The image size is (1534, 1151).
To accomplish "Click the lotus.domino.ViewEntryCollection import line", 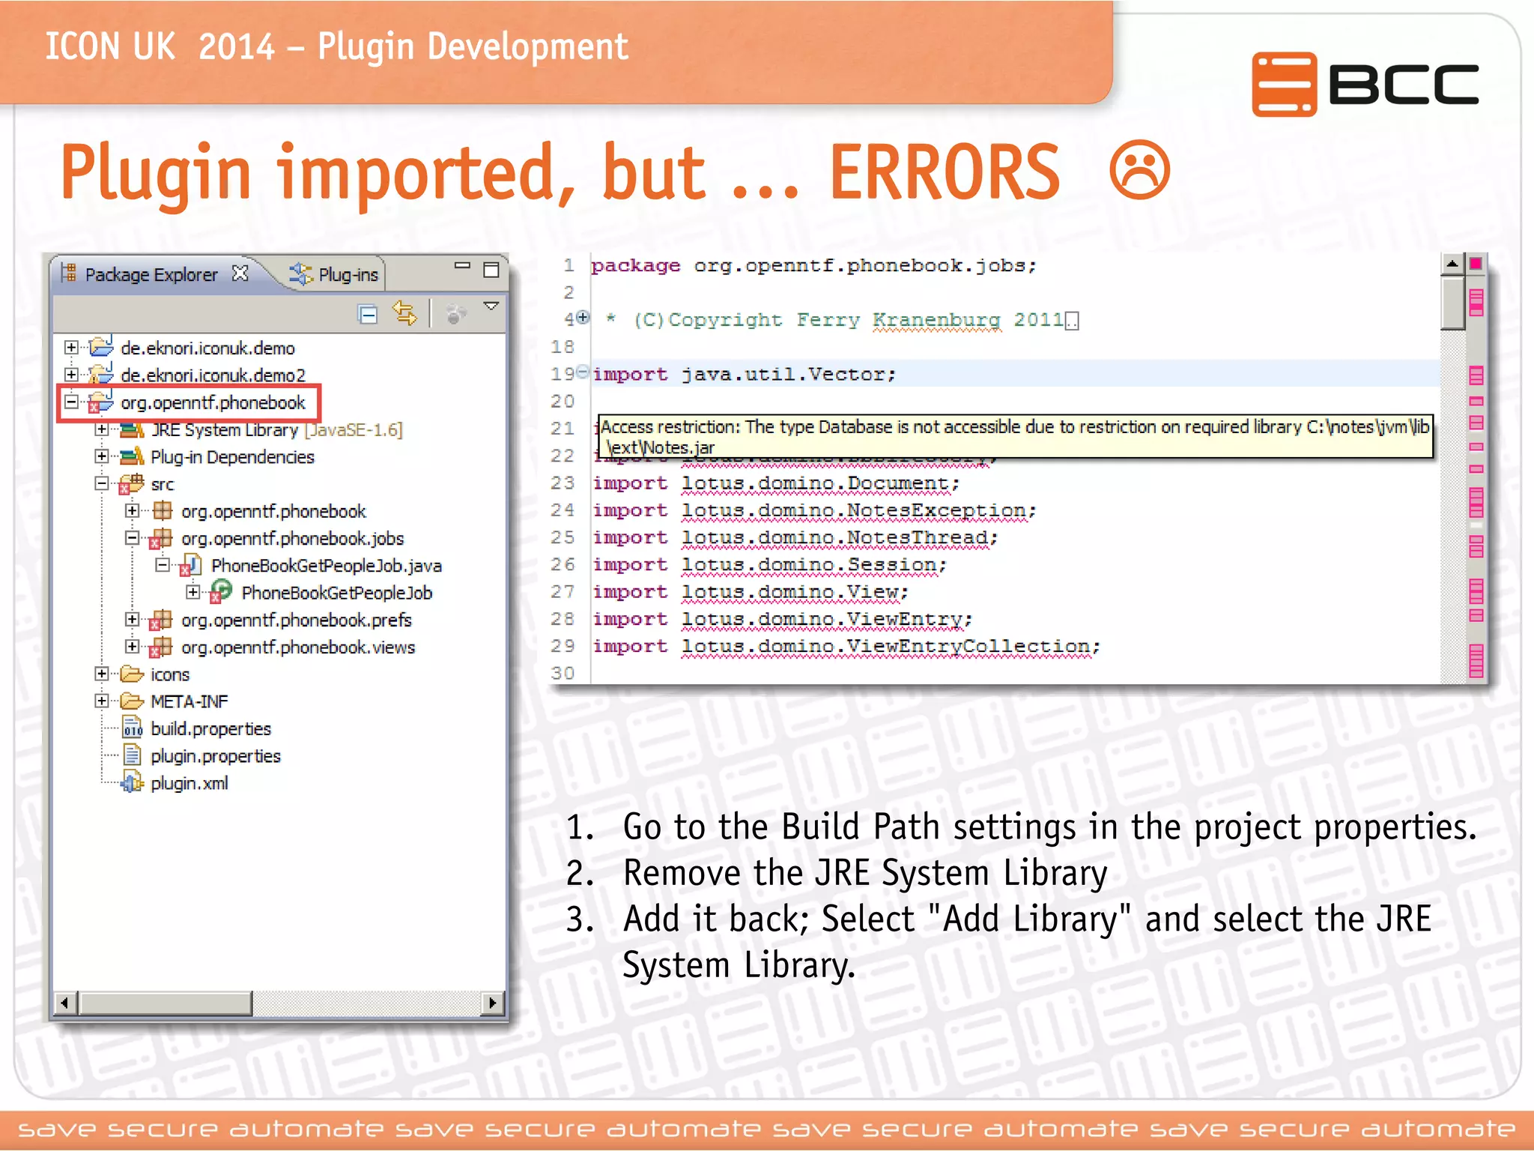I will click(x=846, y=647).
